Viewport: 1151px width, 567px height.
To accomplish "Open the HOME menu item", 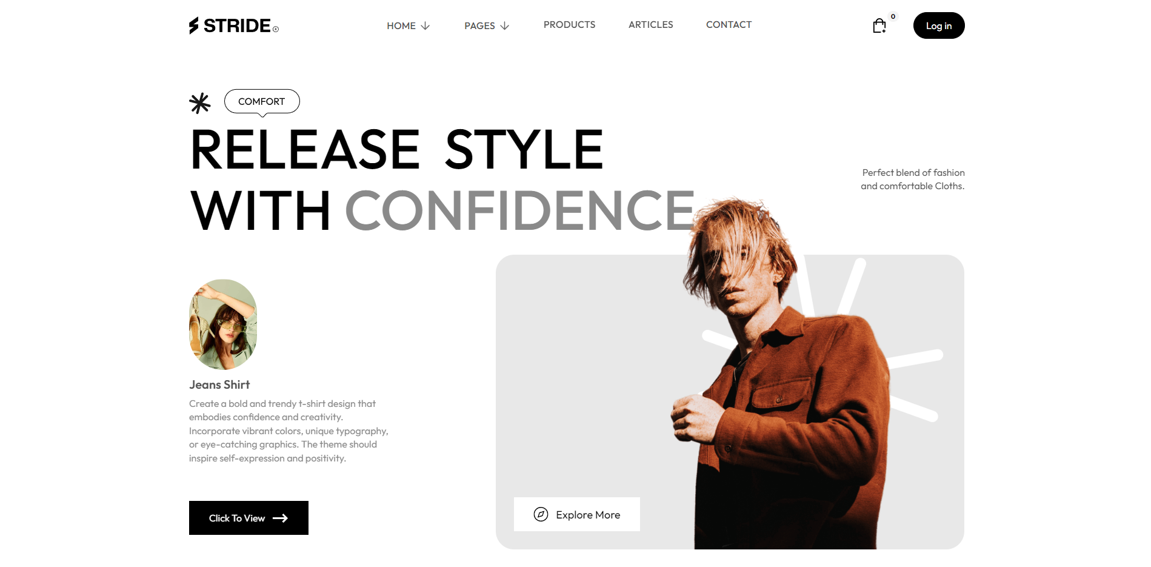I will click(401, 25).
